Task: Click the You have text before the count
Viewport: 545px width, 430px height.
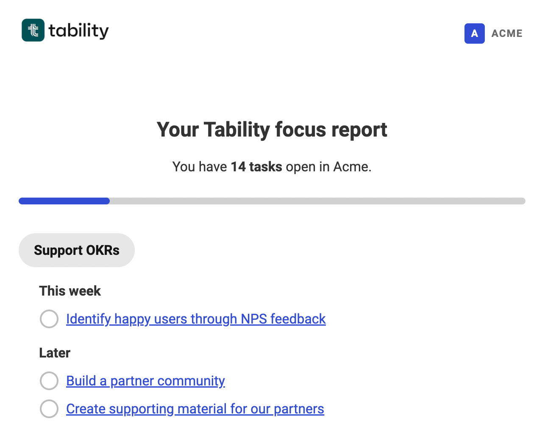Action: [200, 167]
